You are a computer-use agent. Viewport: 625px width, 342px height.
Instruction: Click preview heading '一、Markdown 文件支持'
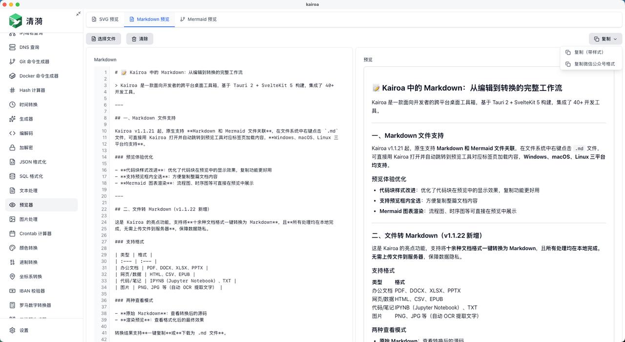pyautogui.click(x=408, y=136)
